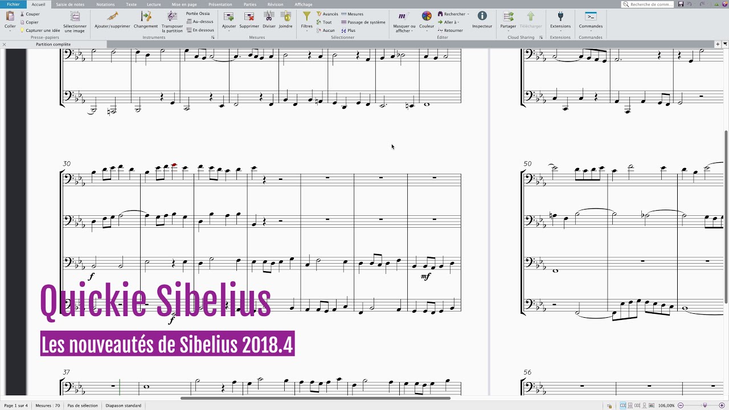Click Joindre measures icon
The height and width of the screenshot is (410, 729).
[285, 17]
